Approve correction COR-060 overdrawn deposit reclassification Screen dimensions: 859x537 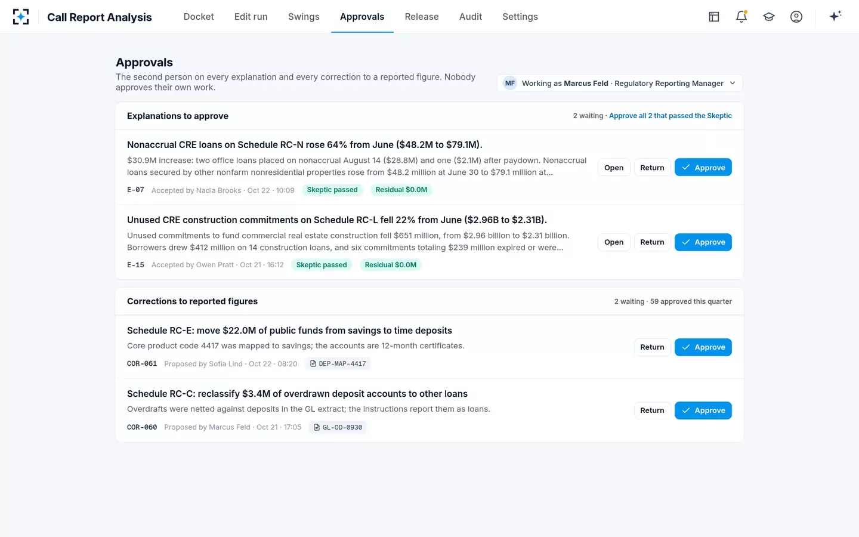(703, 411)
